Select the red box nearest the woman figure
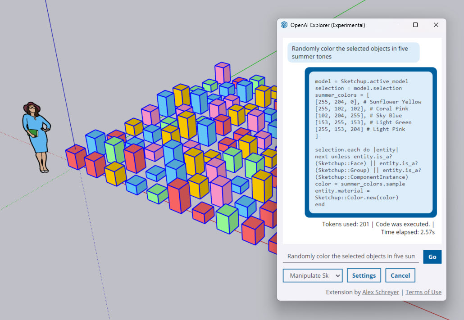Image resolution: width=464 pixels, height=320 pixels. (x=75, y=157)
